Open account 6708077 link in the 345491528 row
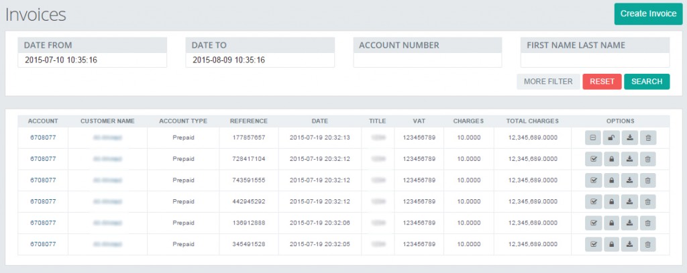Viewport: 687px width, 273px height. click(x=43, y=244)
